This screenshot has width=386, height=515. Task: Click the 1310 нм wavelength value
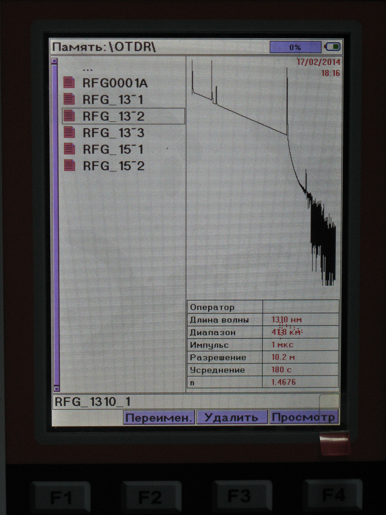pos(287,320)
